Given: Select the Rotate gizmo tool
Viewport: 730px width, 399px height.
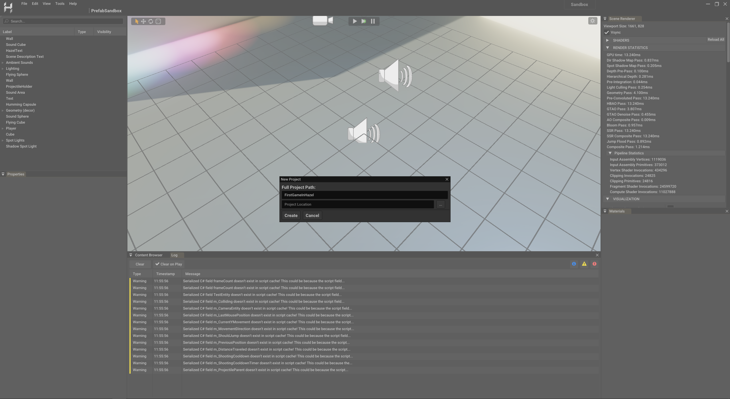Looking at the screenshot, I should (151, 21).
